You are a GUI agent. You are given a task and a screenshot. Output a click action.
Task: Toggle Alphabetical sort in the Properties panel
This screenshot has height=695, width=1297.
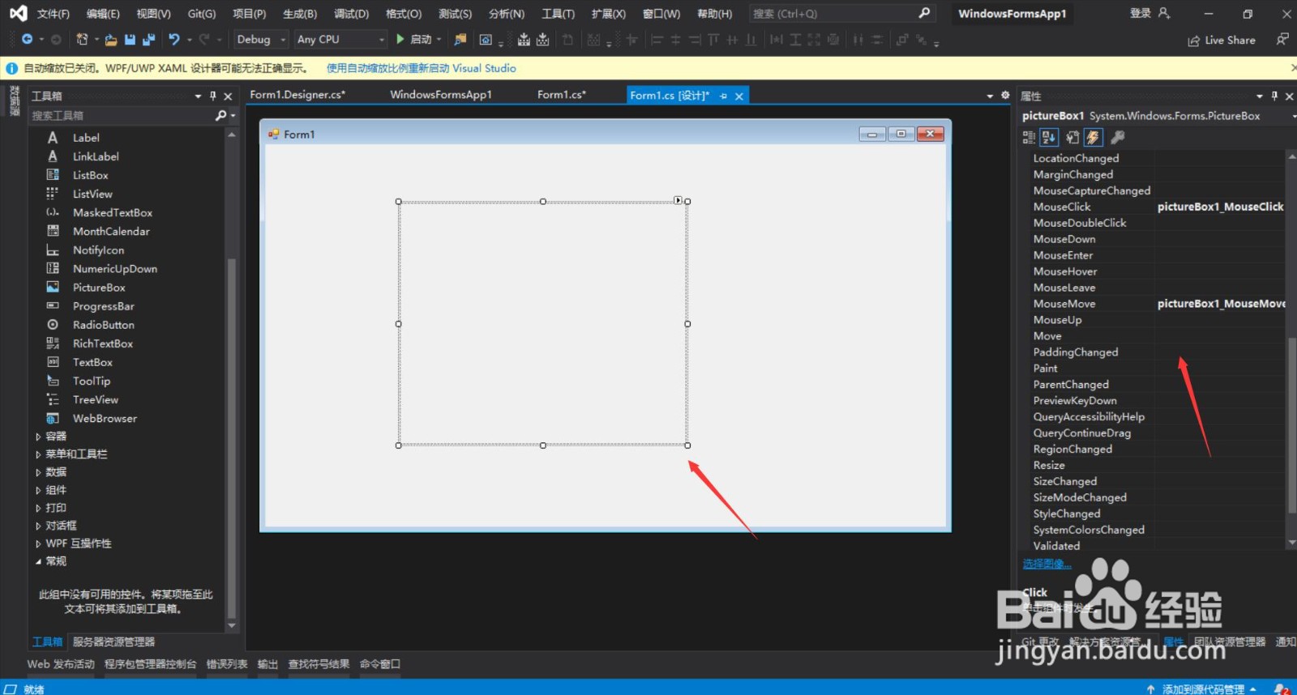(1049, 138)
